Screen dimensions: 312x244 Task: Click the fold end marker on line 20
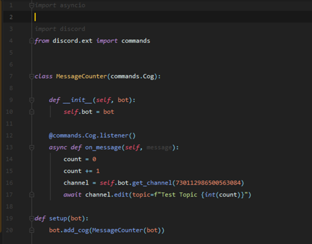(x=32, y=230)
